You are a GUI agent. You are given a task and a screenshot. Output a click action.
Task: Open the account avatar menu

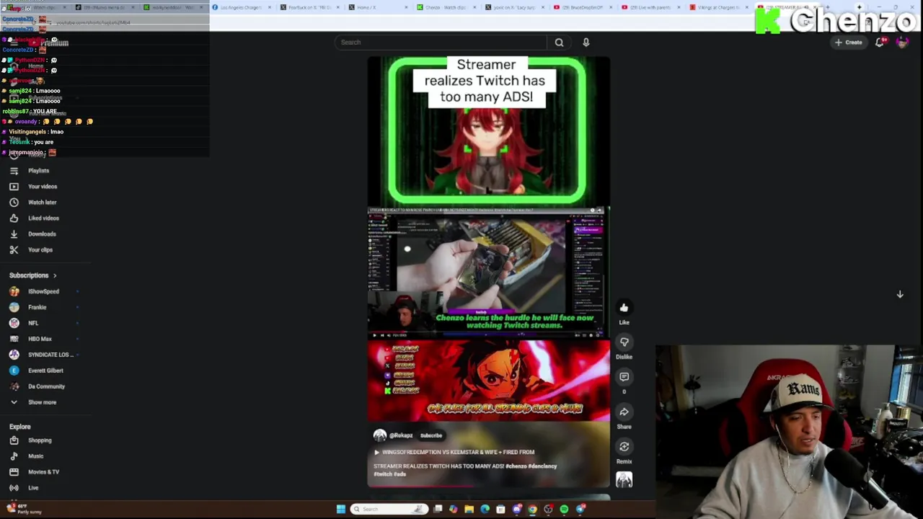pos(902,43)
